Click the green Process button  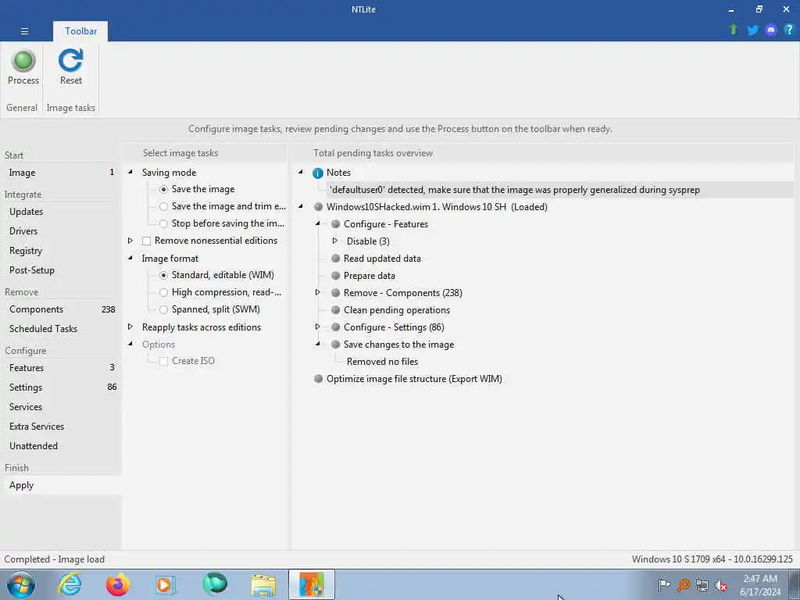click(x=23, y=67)
